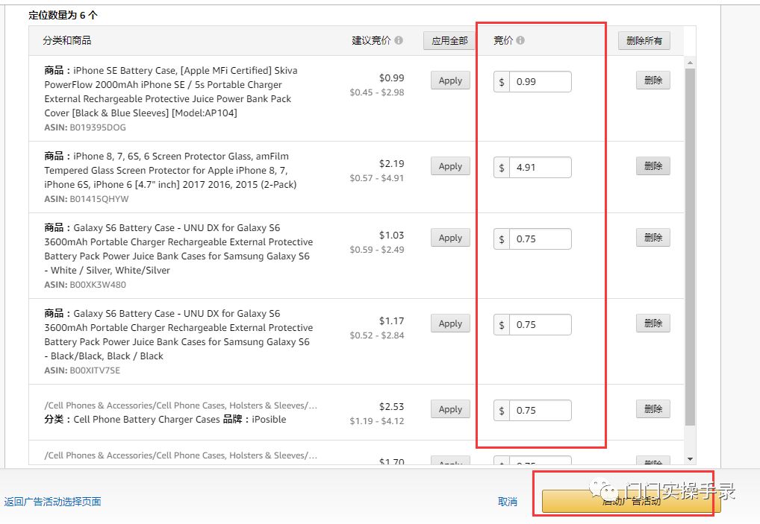Click the 删除所有 button
Viewport: 760px width, 524px height.
coord(644,40)
